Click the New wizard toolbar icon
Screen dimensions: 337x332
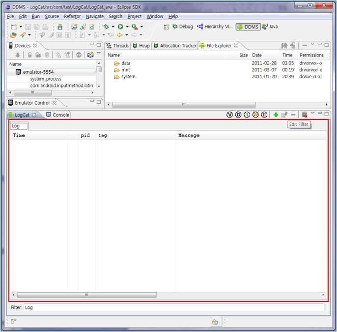[x=14, y=27]
